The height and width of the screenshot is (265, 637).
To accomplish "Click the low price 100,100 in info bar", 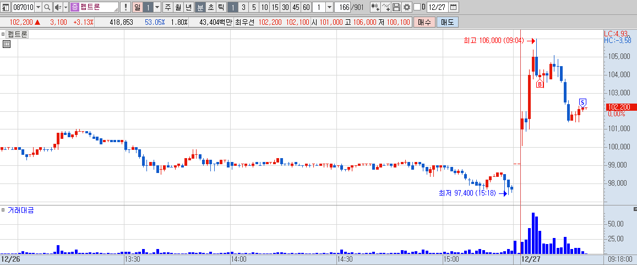I will coord(398,23).
